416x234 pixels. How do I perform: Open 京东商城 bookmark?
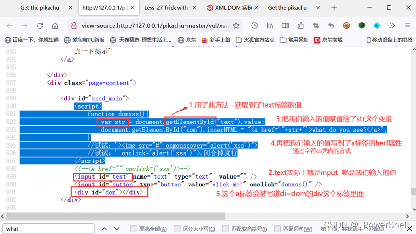328,40
